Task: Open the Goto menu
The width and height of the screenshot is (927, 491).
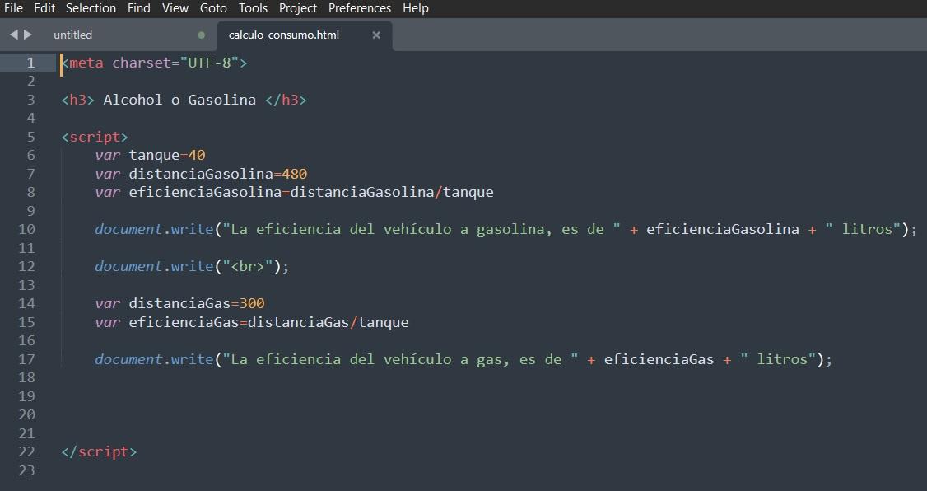Action: coord(213,8)
